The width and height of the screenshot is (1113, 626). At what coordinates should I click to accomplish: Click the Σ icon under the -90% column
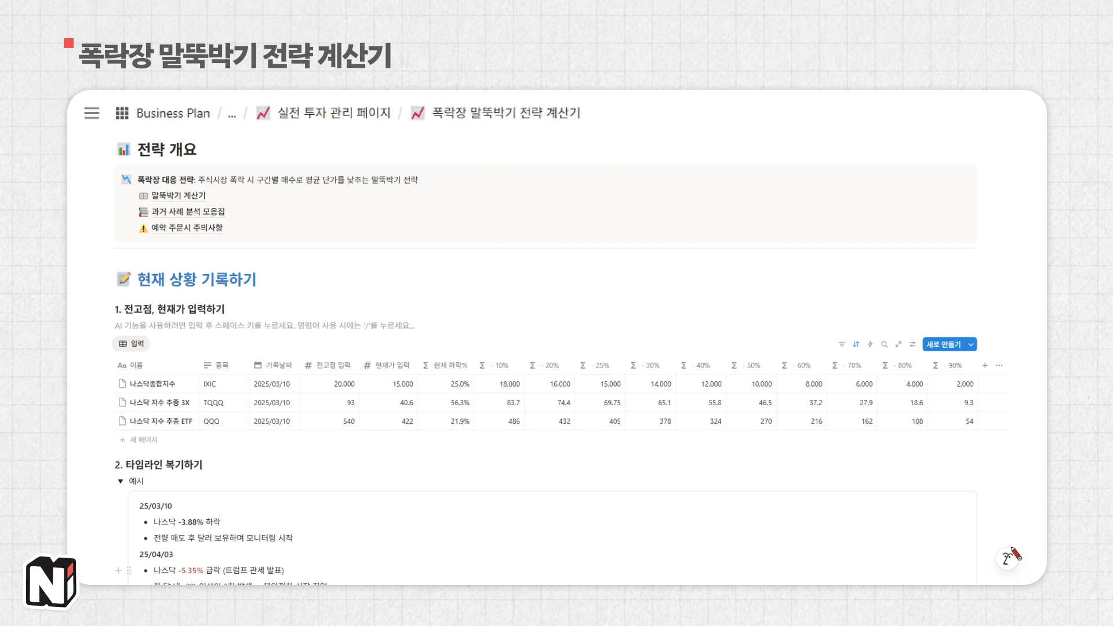pyautogui.click(x=935, y=365)
